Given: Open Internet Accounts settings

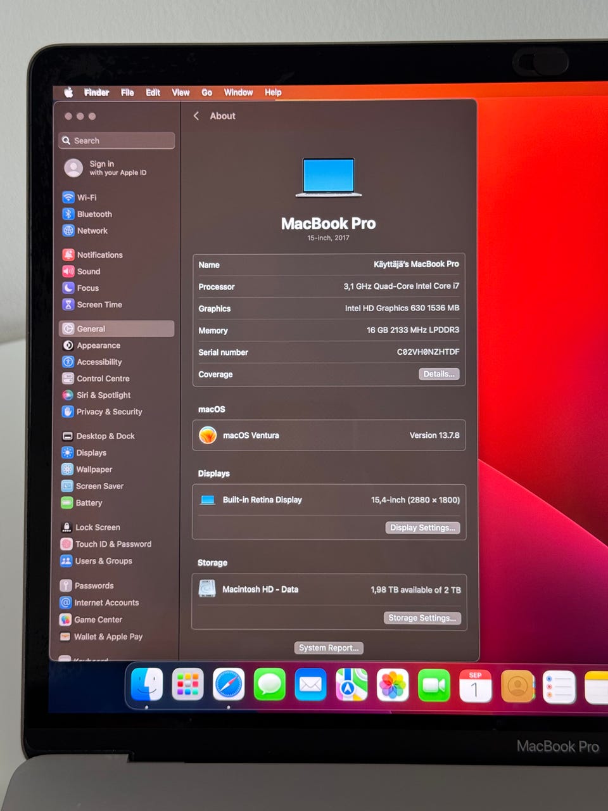Looking at the screenshot, I should (x=99, y=603).
